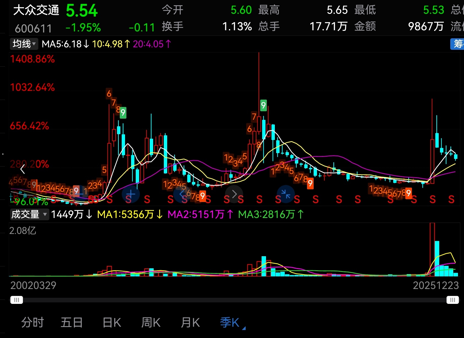Tap the start date 20020329
Viewport: 464px width, 338px height.
click(33, 285)
